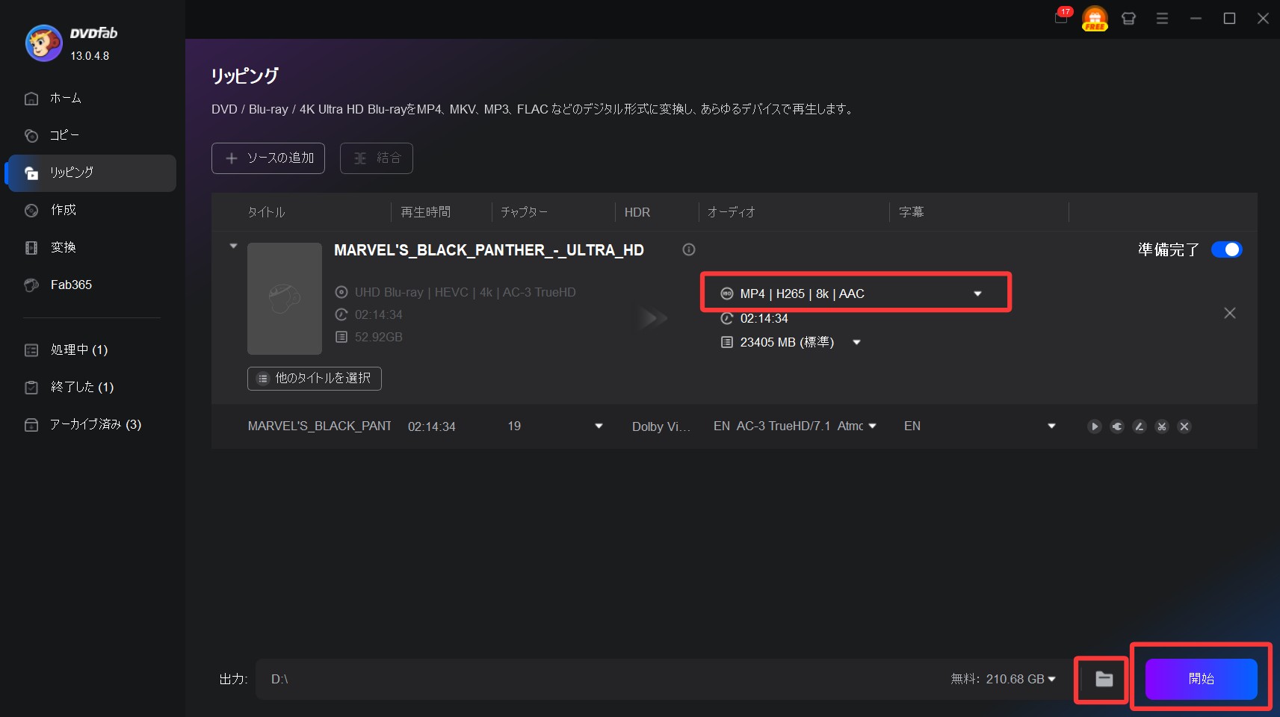This screenshot has height=717, width=1280.
Task: Click 他のタイトルを選択 button
Action: tap(315, 379)
